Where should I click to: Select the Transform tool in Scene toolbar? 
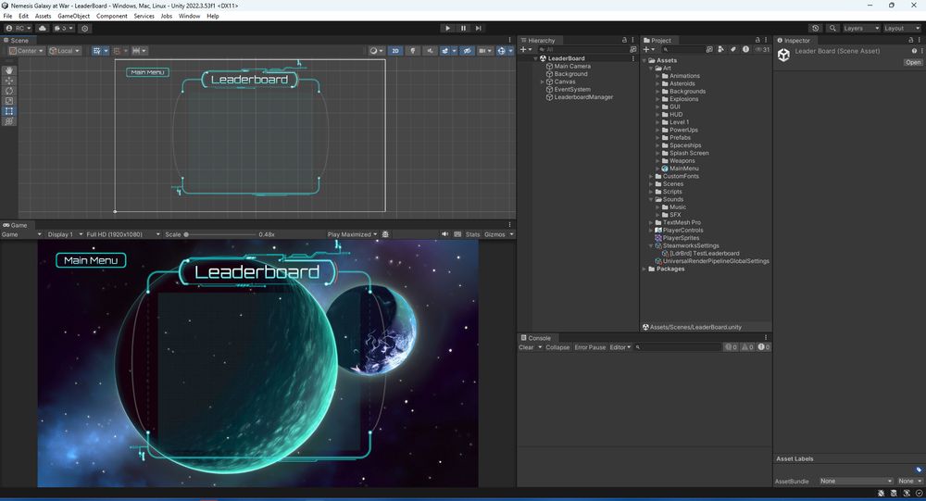(9, 121)
